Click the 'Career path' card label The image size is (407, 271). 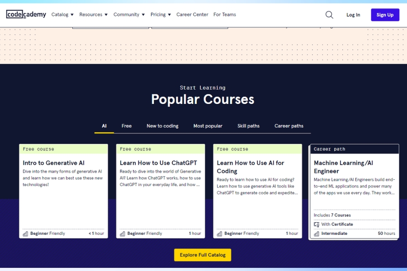[x=329, y=149]
